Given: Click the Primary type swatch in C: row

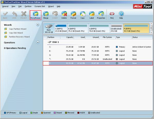Looking at the screenshot, I should (117, 47).
